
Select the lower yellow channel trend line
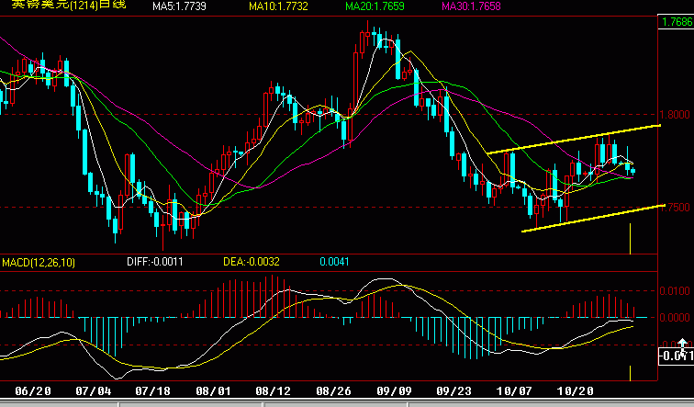coord(593,218)
